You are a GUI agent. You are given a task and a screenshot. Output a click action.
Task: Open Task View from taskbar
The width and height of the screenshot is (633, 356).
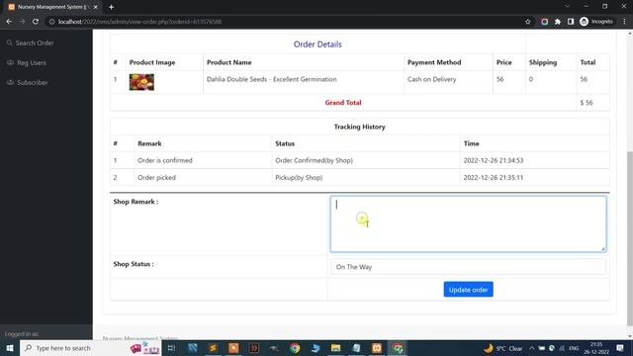click(171, 348)
